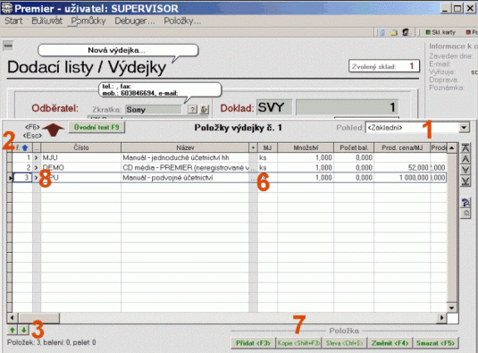Screen dimensions: 478x353
Task: Click the Doklad field showing SVY
Action: pos(274,107)
